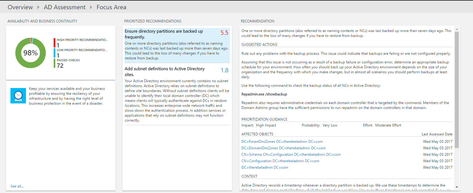
Task: Click the Suggested Actions heading
Action: (x=259, y=45)
